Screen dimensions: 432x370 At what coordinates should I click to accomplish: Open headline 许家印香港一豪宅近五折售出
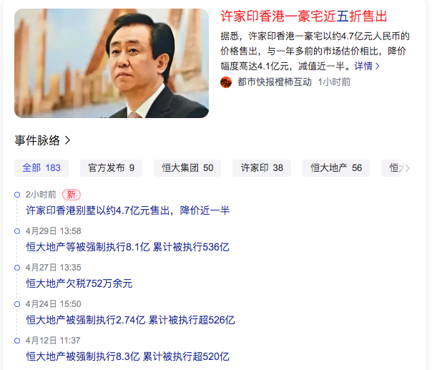point(304,16)
